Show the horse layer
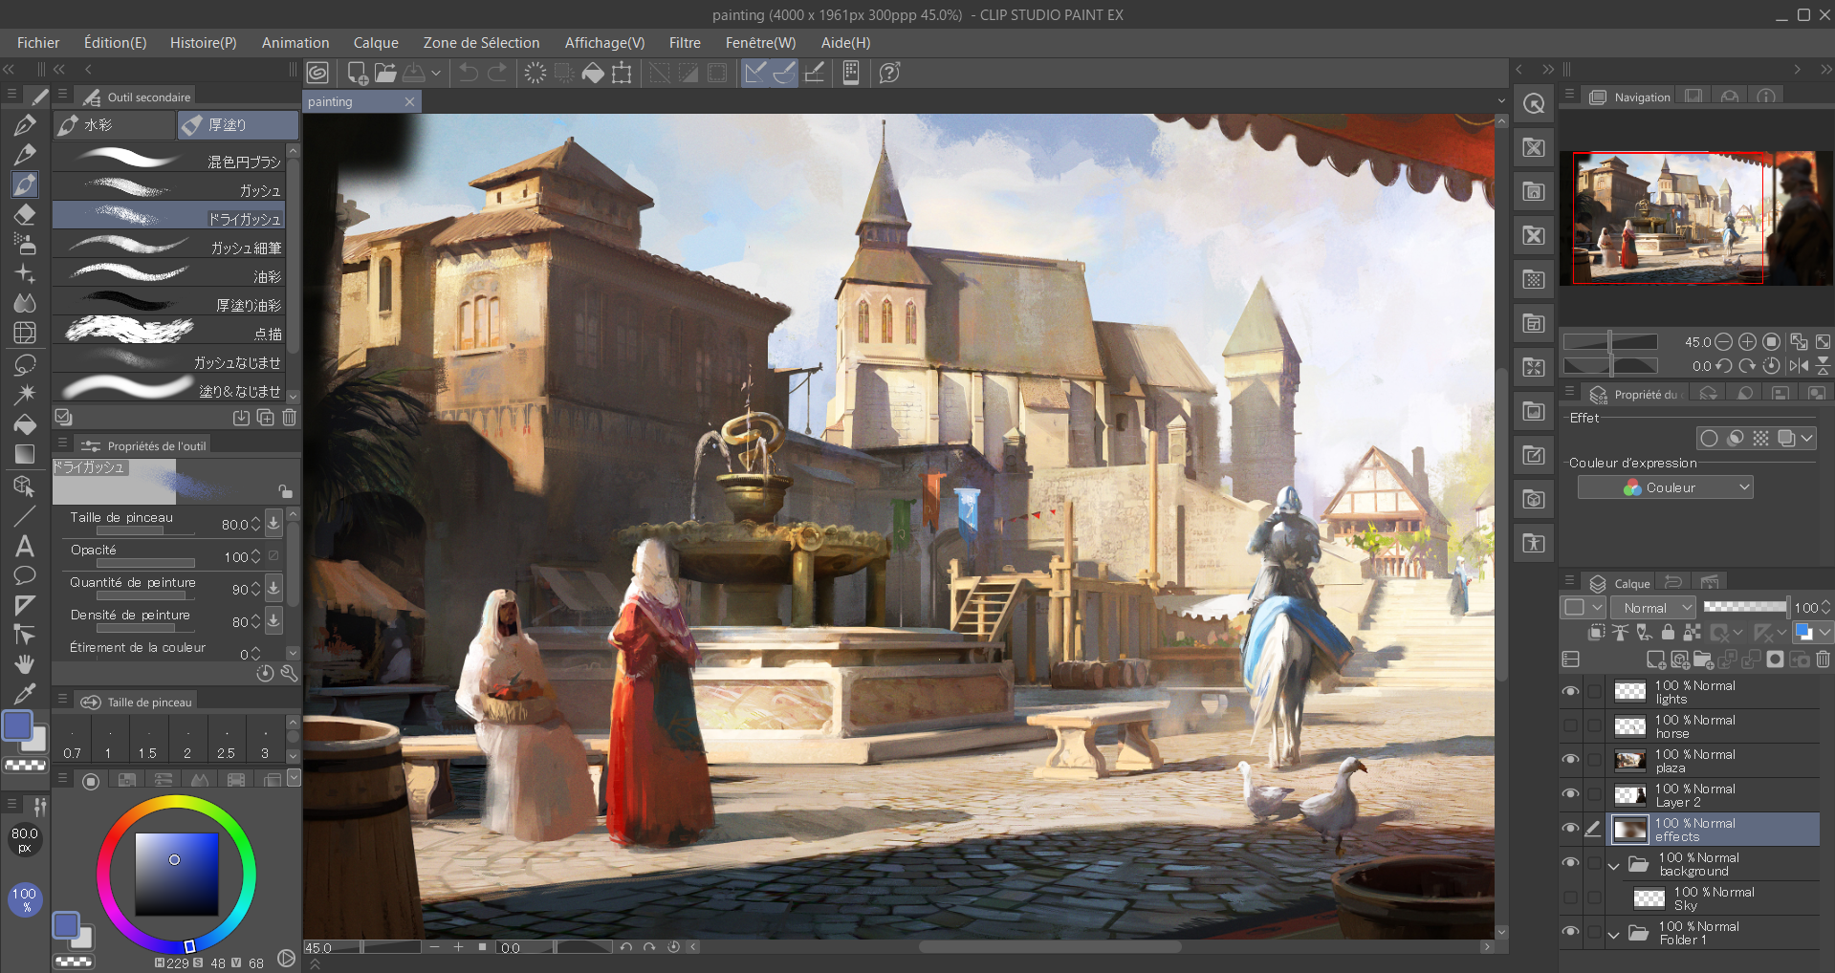The image size is (1835, 973). click(1570, 726)
